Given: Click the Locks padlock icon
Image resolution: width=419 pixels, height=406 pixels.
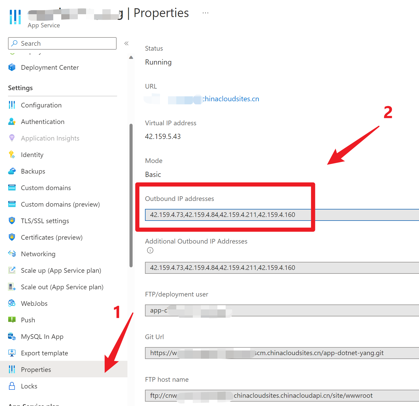Looking at the screenshot, I should pos(12,386).
